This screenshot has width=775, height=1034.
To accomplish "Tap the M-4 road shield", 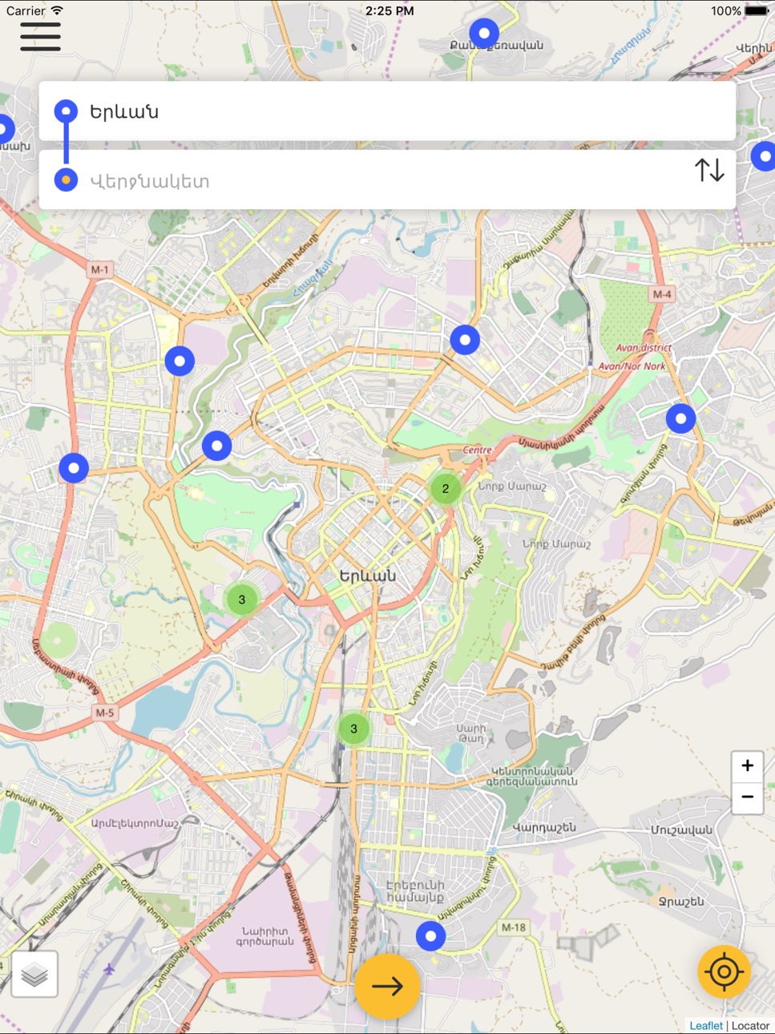I will coord(661,294).
